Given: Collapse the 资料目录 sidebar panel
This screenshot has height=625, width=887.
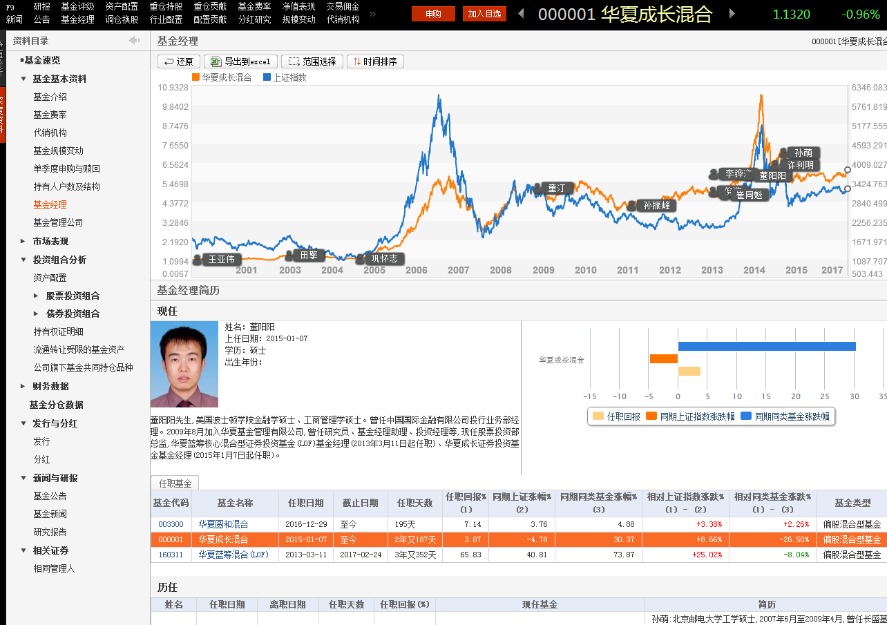Looking at the screenshot, I should 134,39.
